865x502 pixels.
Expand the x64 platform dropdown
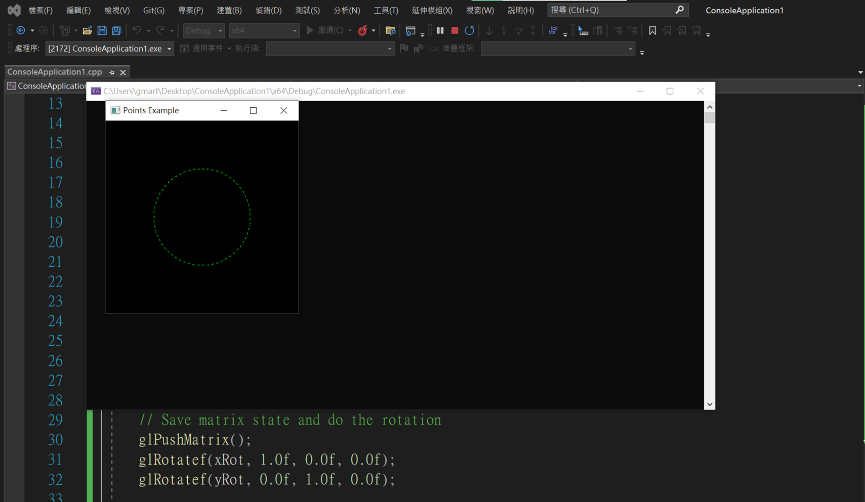pyautogui.click(x=295, y=31)
